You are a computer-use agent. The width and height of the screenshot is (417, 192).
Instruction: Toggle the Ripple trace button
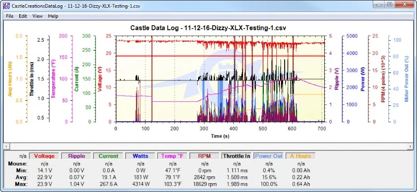[x=77, y=156]
